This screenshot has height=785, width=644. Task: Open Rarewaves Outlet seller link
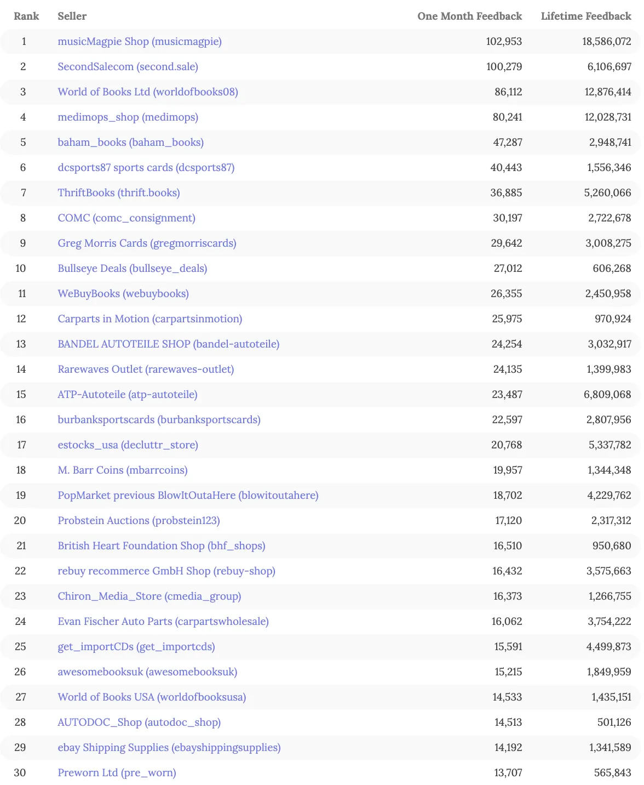pos(146,369)
